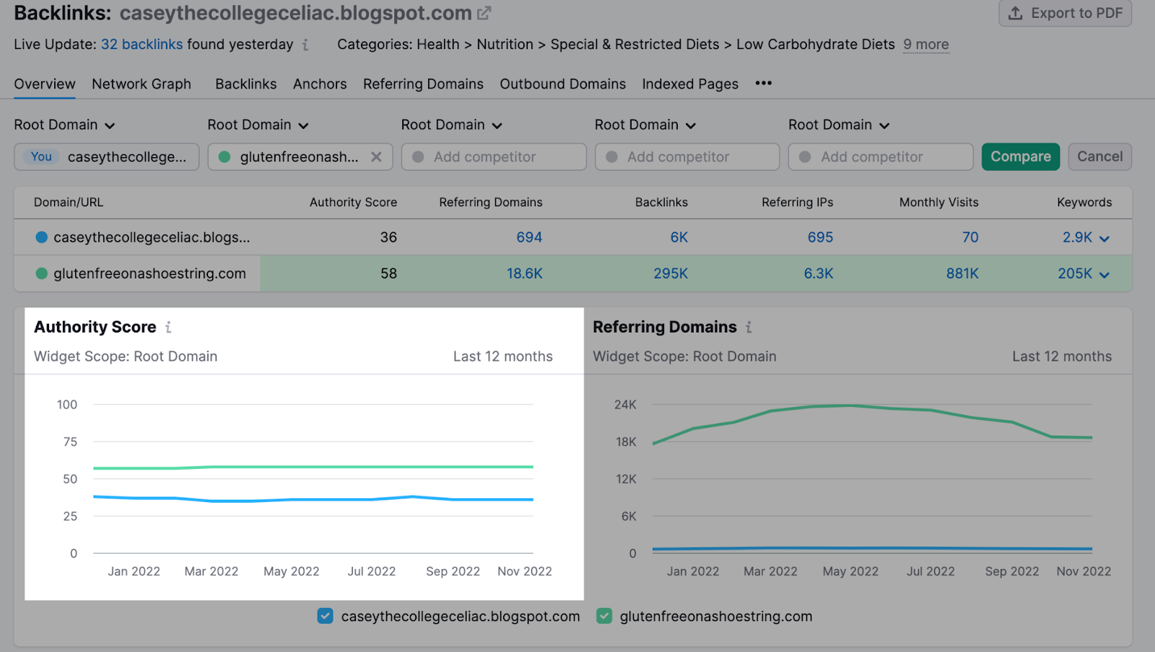Click the first Add competitor input field
This screenshot has height=652, width=1155.
[x=494, y=157]
